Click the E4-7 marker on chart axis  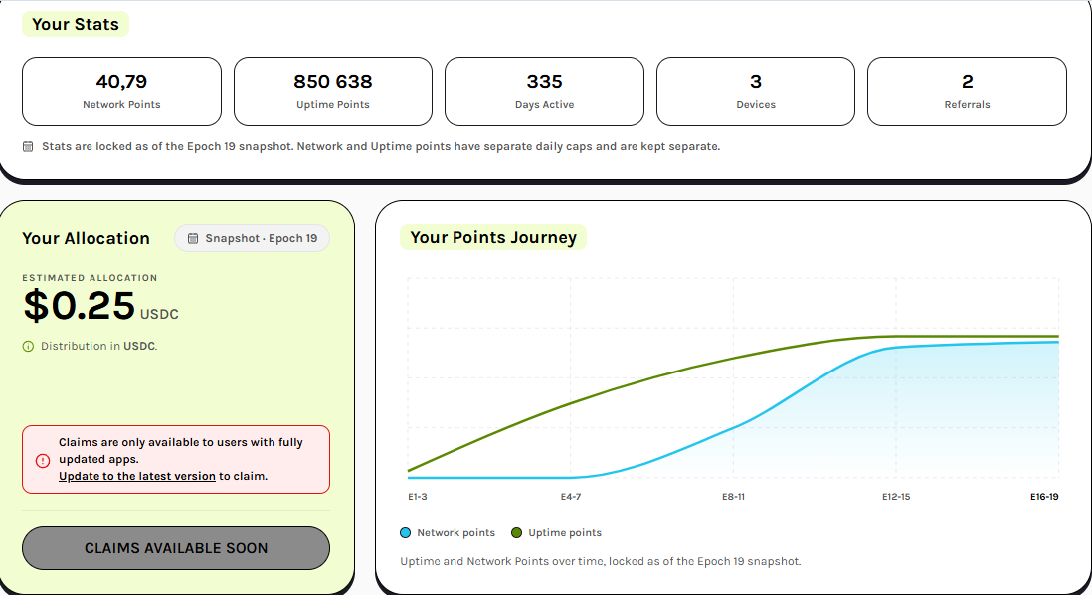coord(571,497)
